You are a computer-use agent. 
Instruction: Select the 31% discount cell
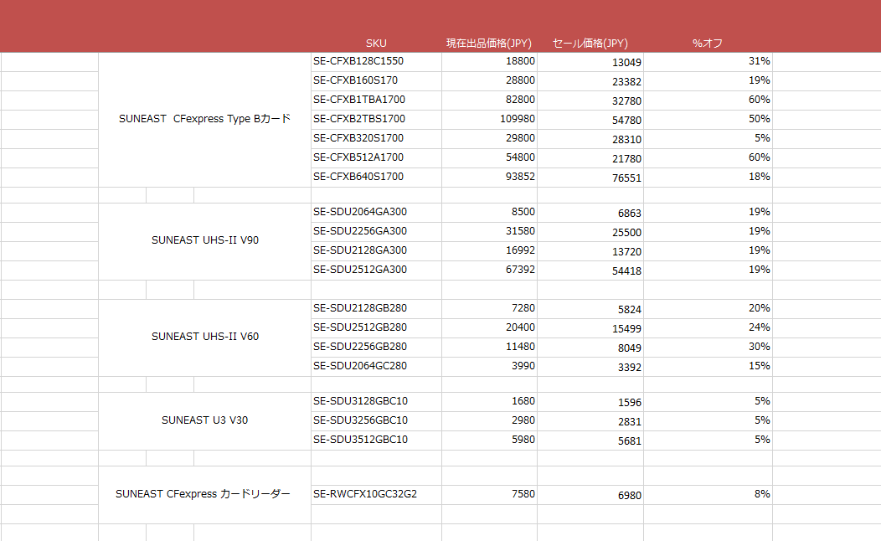coord(708,62)
